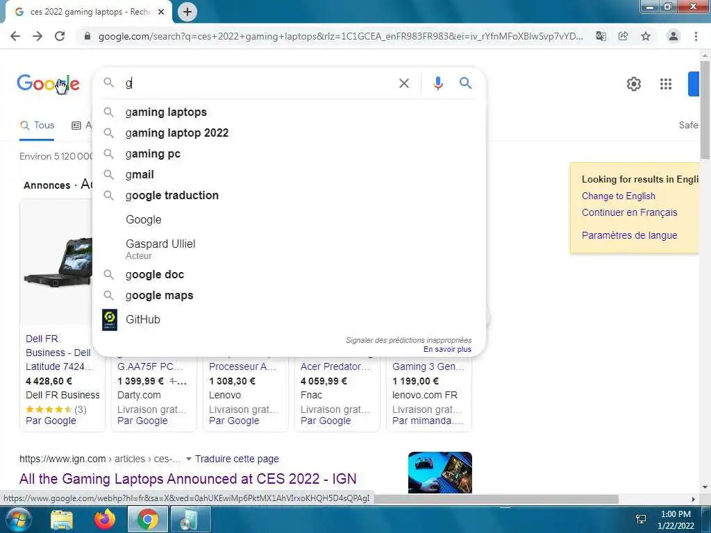This screenshot has width=711, height=533.
Task: Click the horizontal scrollbar at bottom
Action: click(x=496, y=499)
